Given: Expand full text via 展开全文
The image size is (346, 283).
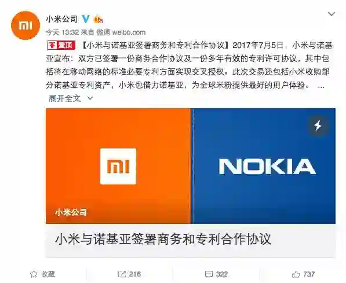Looking at the screenshot, I should [64, 98].
